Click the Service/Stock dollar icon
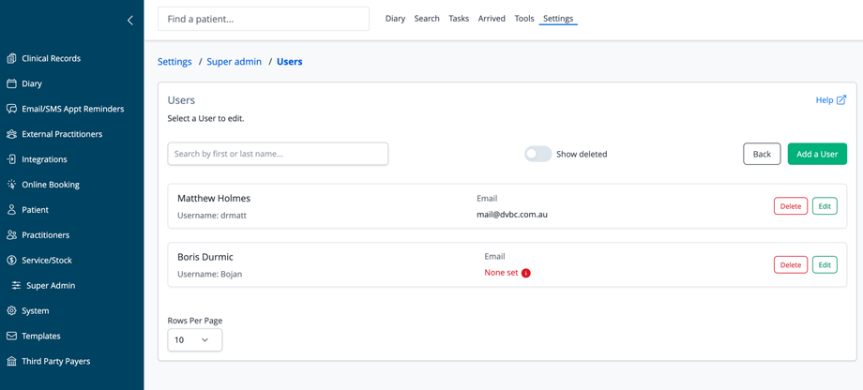The width and height of the screenshot is (863, 390). pyautogui.click(x=11, y=260)
